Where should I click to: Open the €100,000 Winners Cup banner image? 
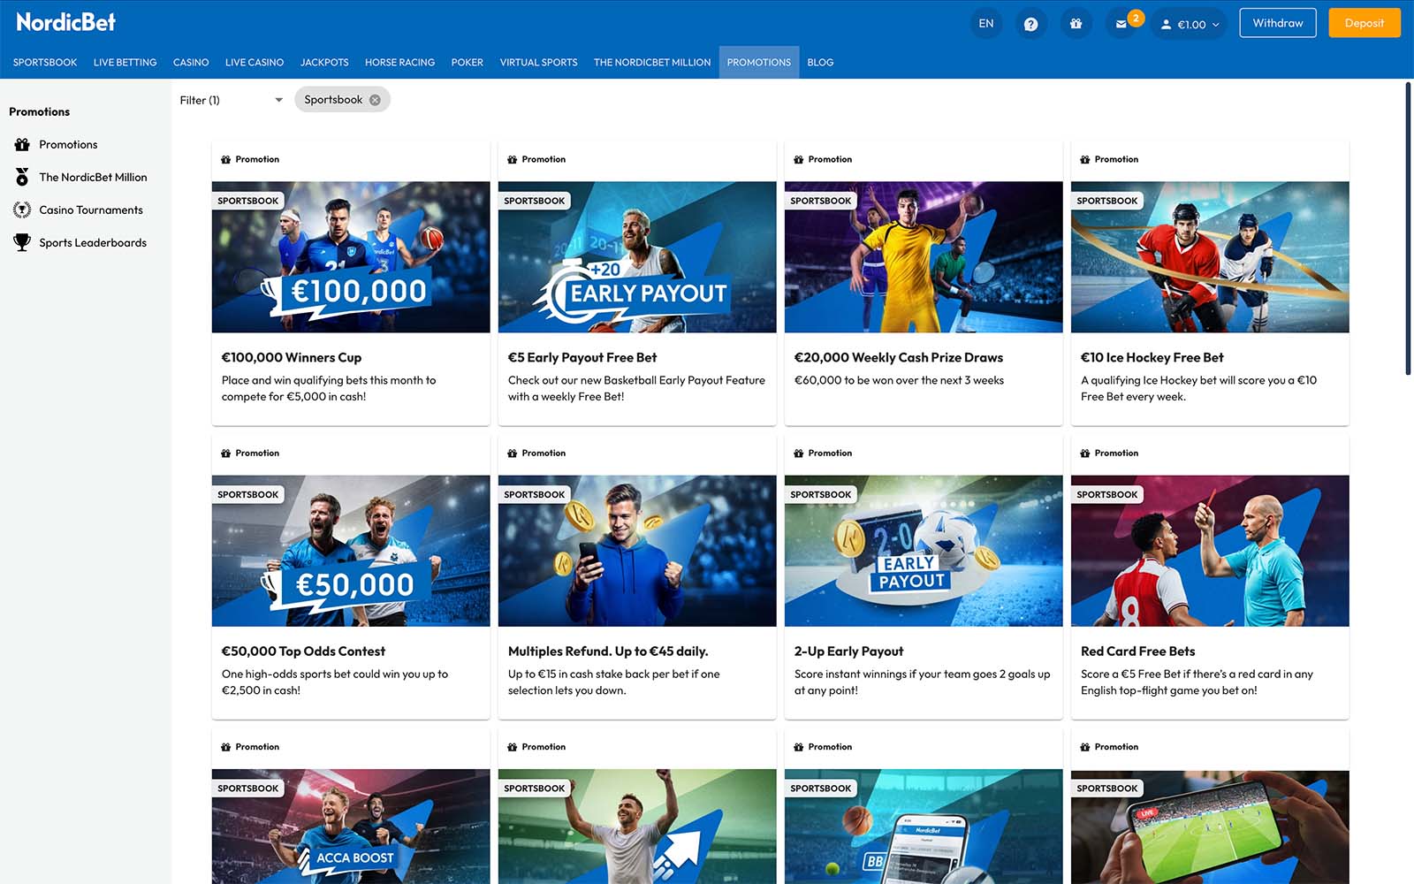click(x=351, y=257)
